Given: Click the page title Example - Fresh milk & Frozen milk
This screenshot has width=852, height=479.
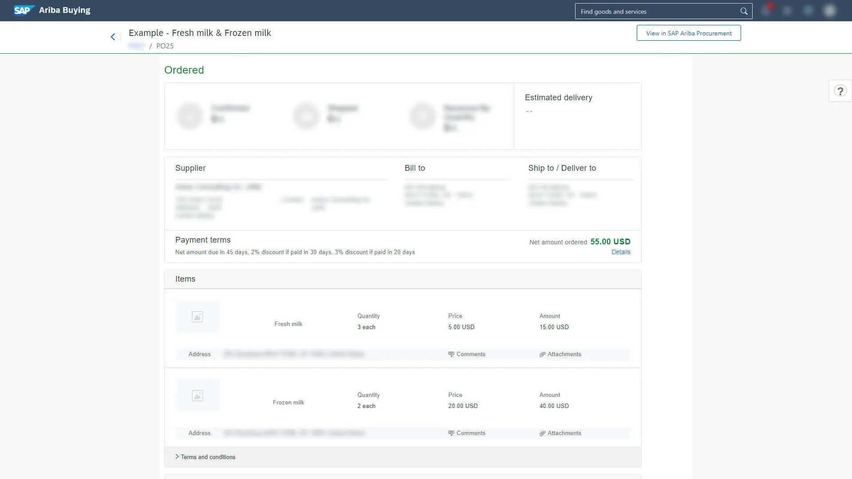Looking at the screenshot, I should (200, 33).
